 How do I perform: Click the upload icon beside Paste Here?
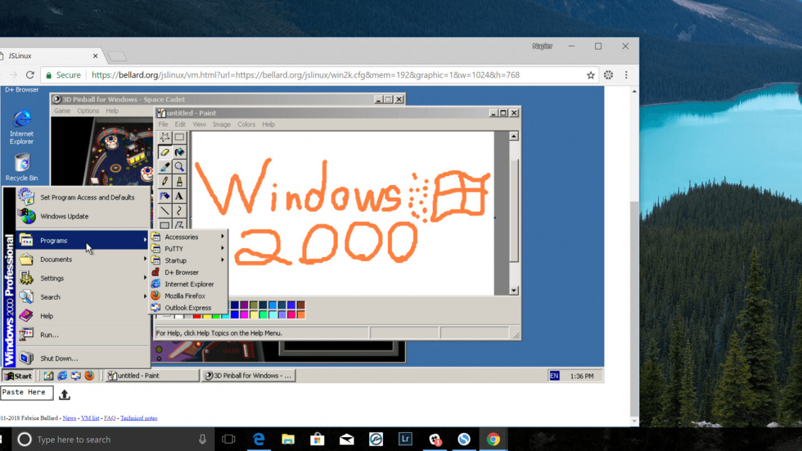[x=64, y=395]
